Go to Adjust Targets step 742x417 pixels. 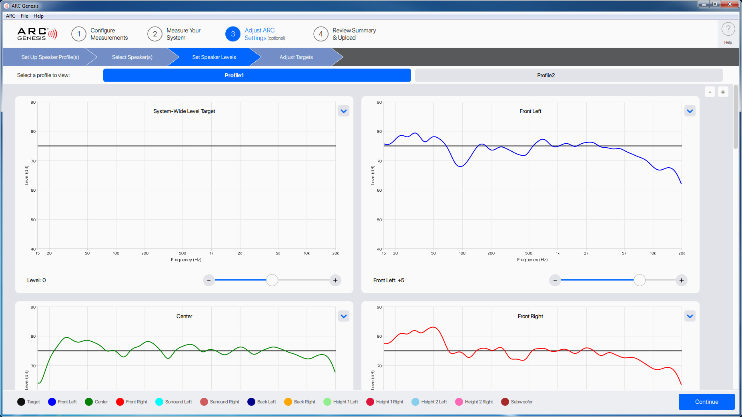point(296,57)
